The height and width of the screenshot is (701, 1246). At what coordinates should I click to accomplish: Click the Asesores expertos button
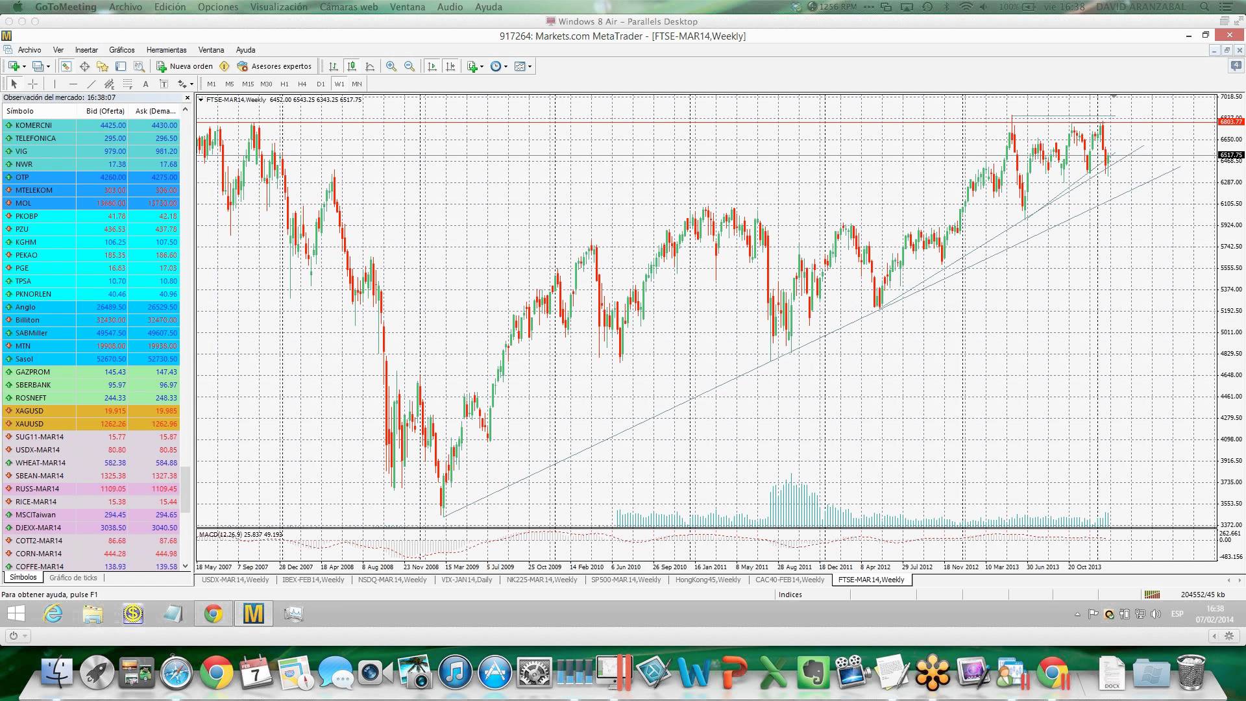tap(275, 66)
